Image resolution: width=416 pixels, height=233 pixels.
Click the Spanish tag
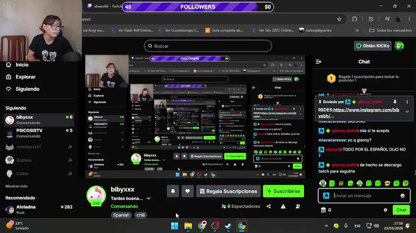(121, 215)
